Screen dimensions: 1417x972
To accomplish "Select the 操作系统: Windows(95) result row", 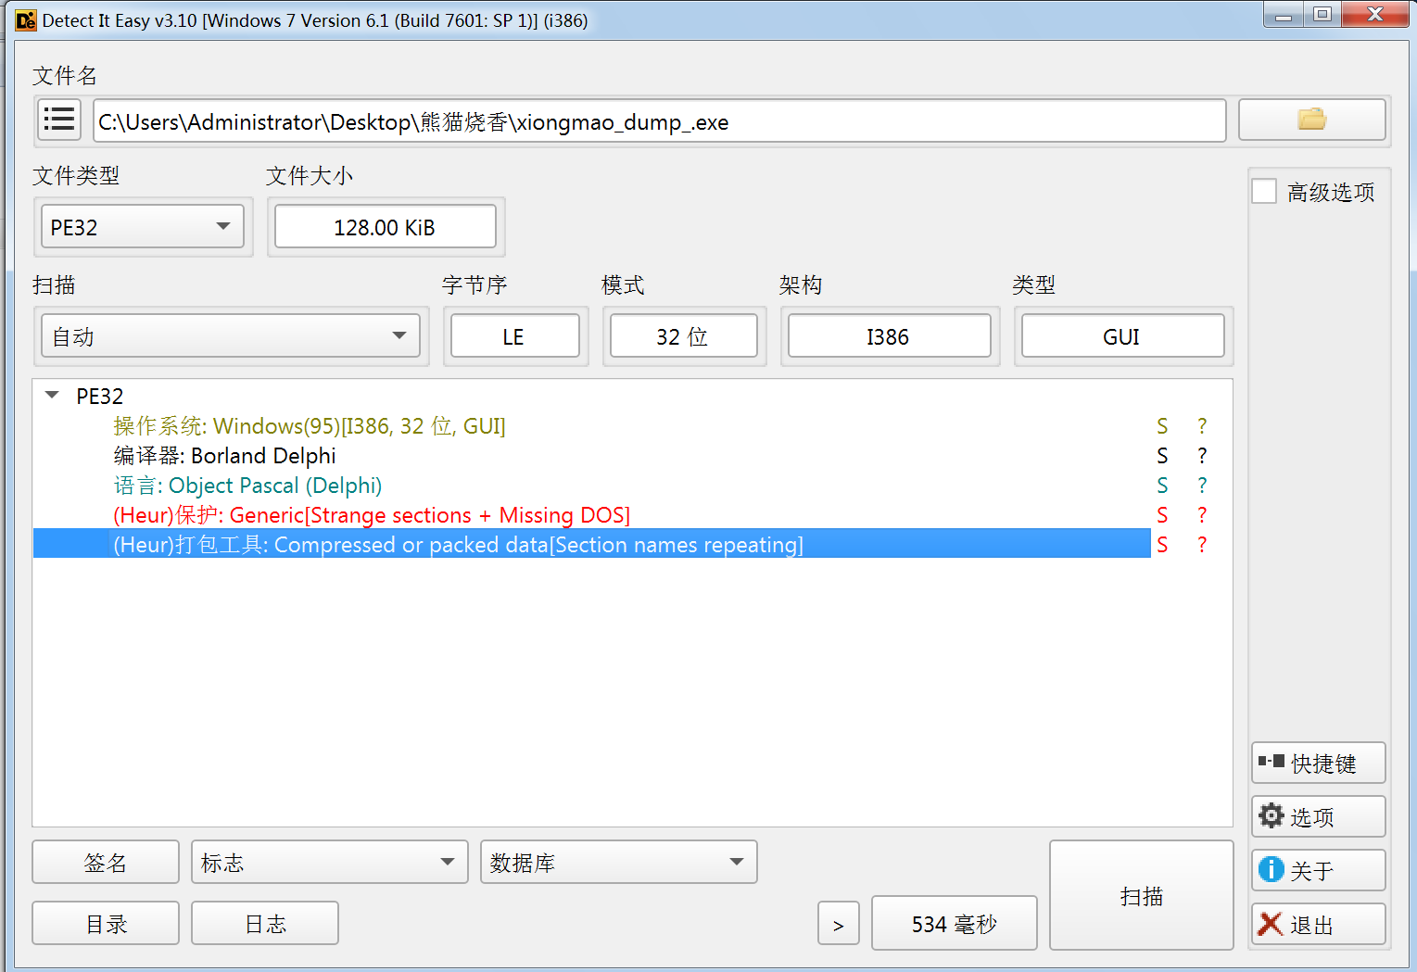I will coord(591,425).
